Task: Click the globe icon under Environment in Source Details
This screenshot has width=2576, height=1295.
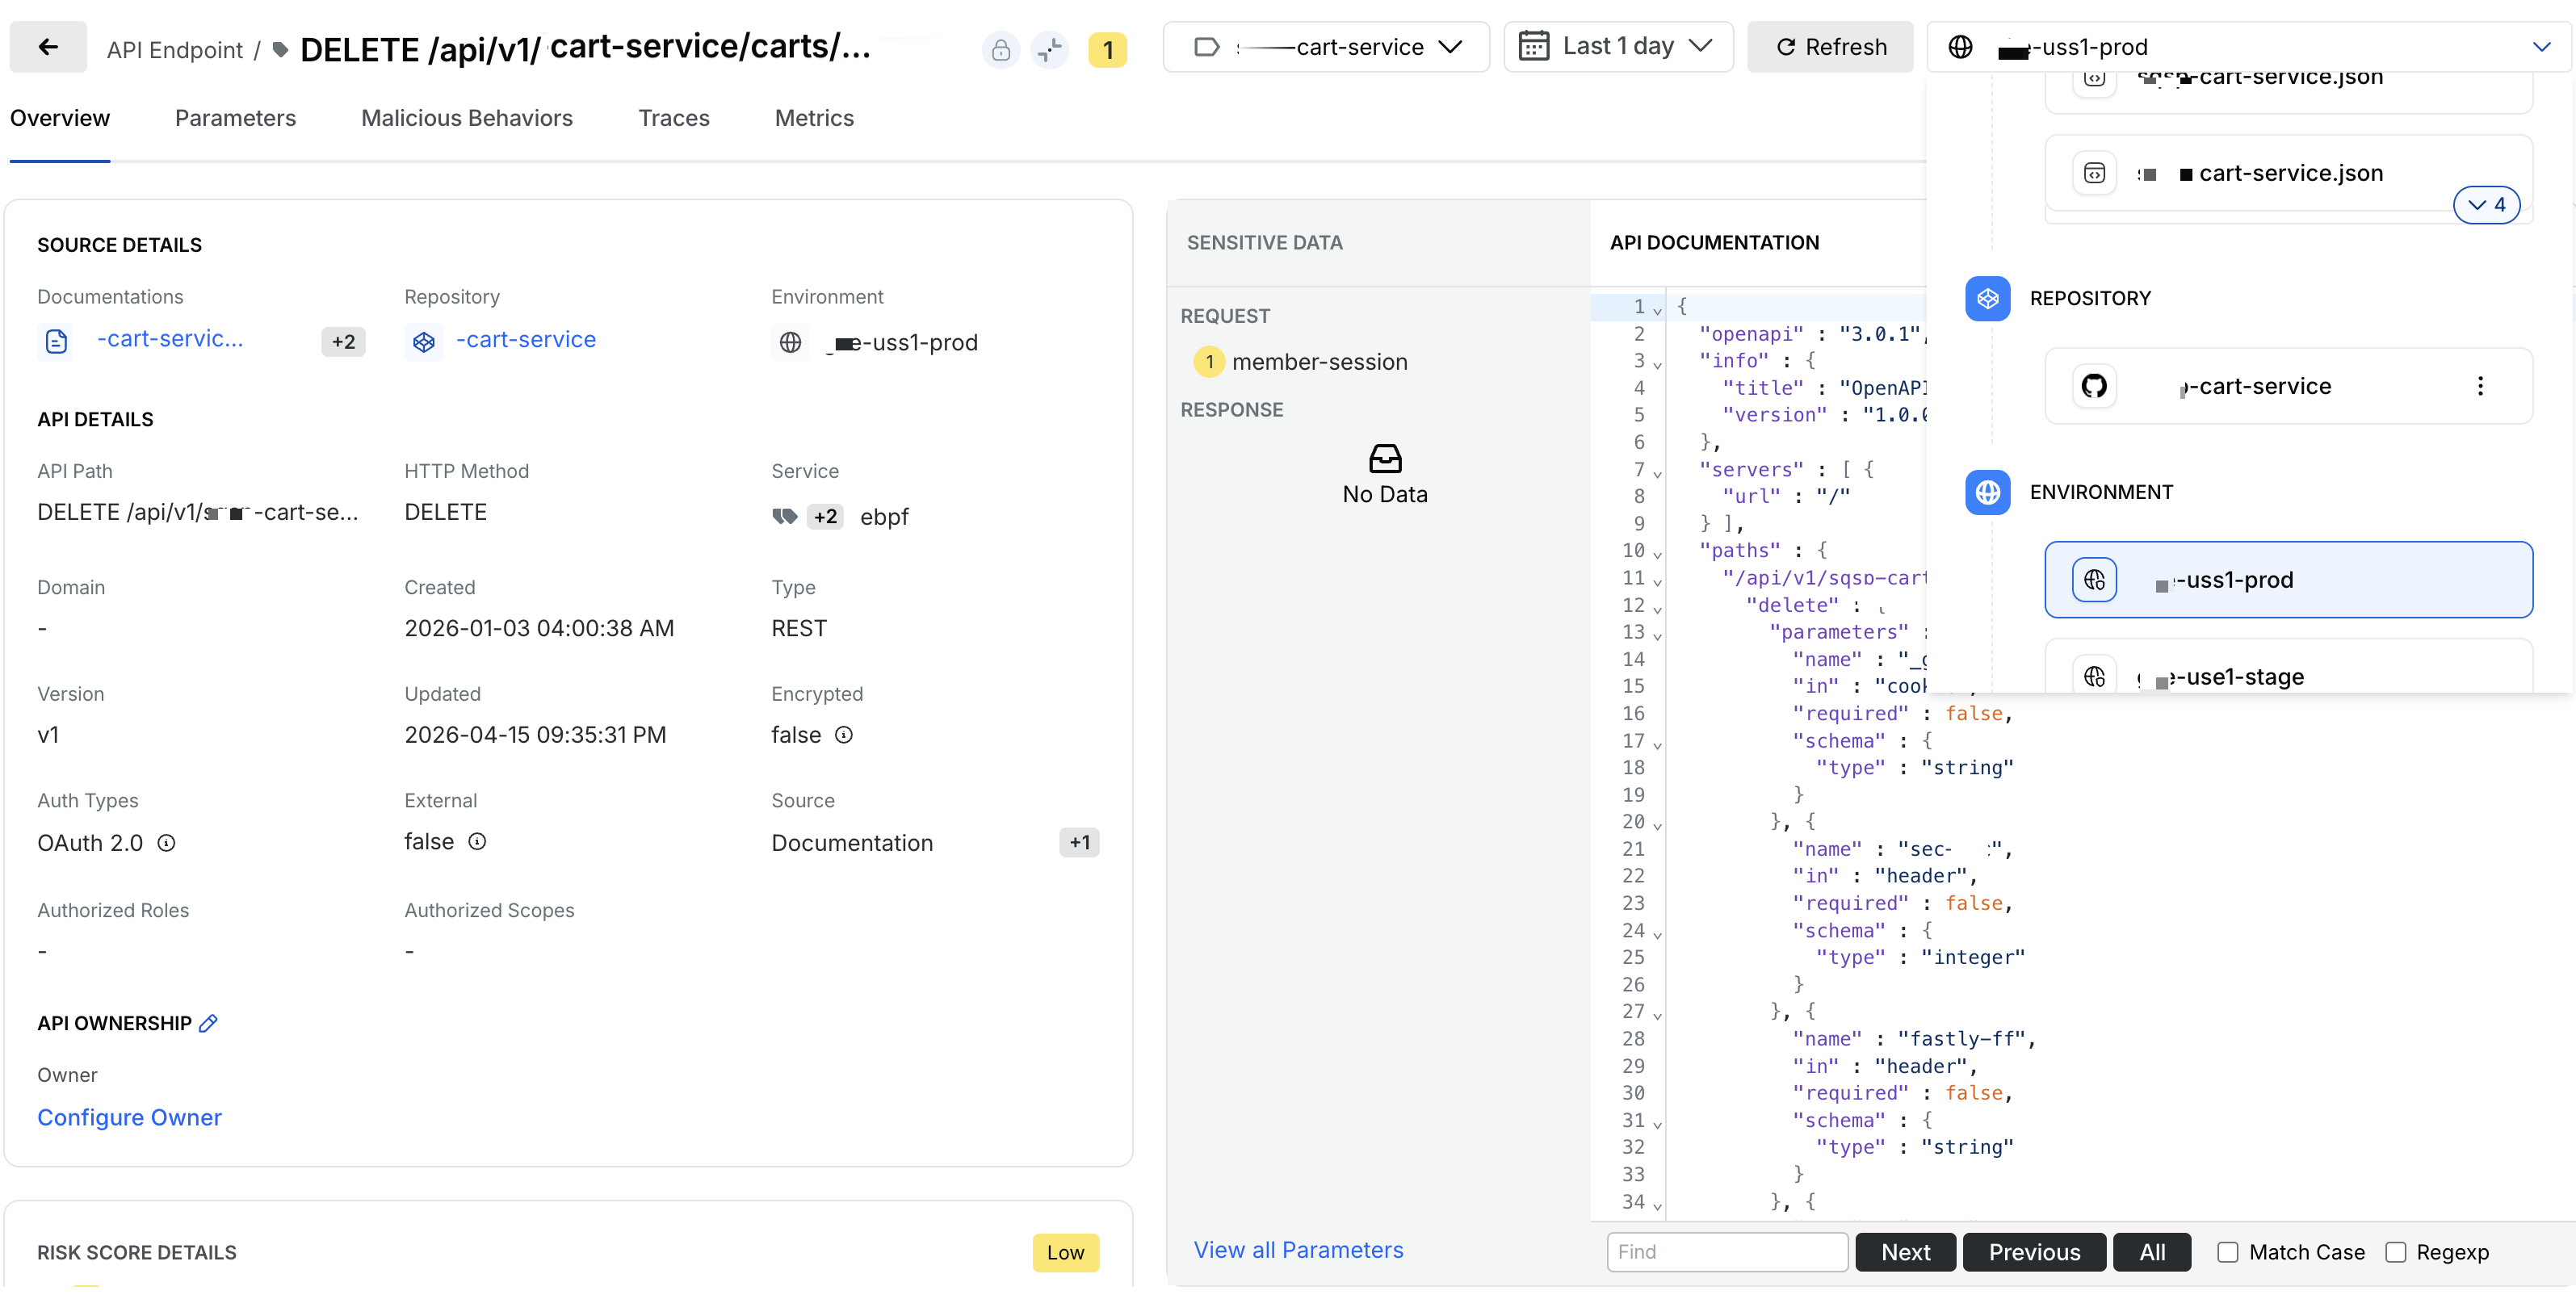Action: (x=790, y=342)
